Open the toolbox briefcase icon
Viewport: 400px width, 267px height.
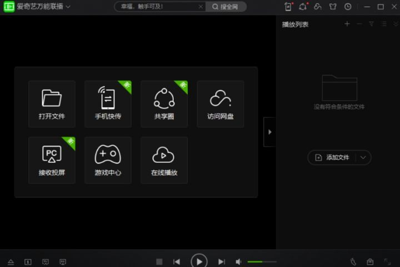(x=370, y=261)
